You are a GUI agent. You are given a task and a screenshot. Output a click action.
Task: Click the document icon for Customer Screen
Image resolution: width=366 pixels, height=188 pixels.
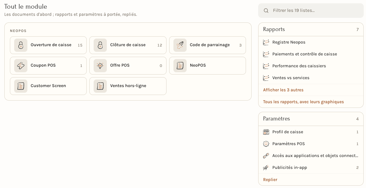21,86
